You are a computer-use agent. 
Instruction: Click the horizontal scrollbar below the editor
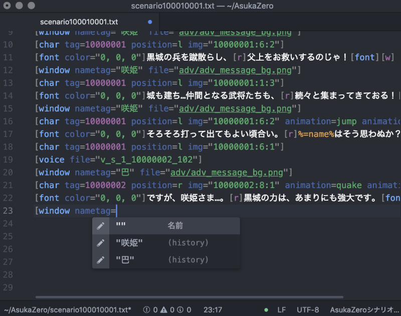pyautogui.click(x=190, y=297)
